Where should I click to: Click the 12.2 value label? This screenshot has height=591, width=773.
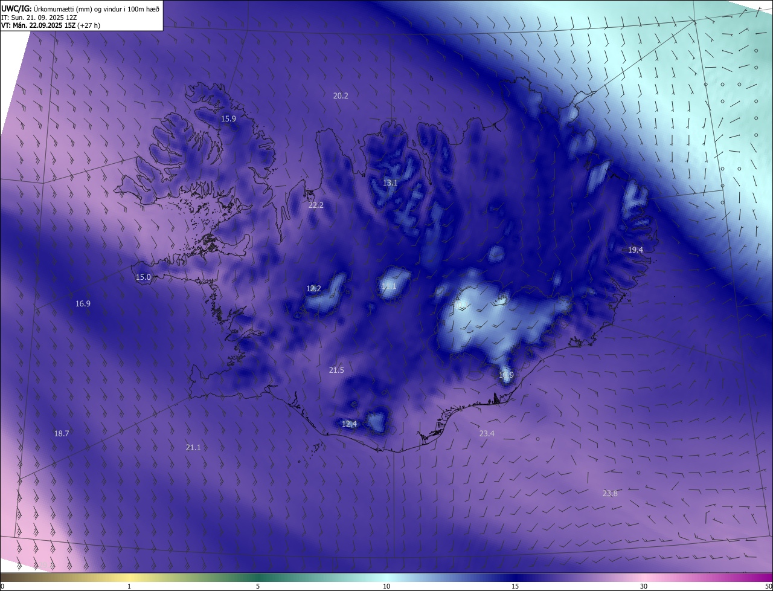[x=313, y=288]
